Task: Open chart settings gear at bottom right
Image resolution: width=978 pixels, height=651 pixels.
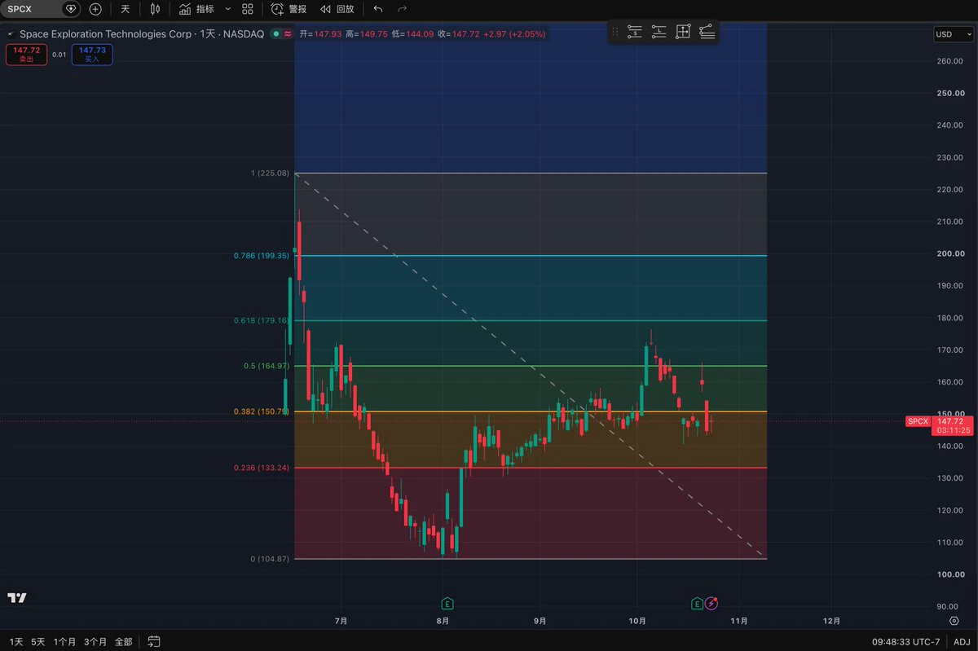Action: coord(954,621)
